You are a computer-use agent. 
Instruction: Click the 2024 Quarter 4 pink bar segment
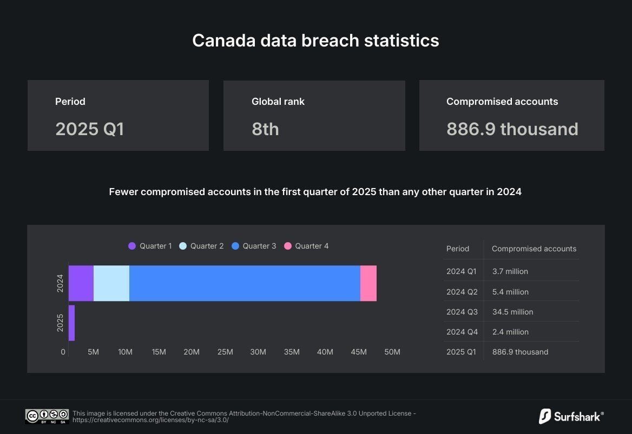368,283
